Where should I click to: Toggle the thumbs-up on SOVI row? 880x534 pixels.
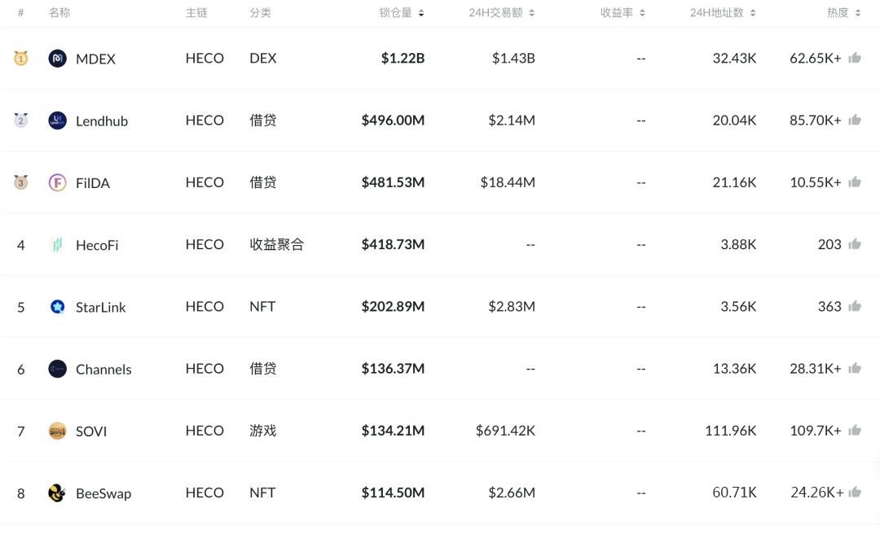click(x=855, y=431)
